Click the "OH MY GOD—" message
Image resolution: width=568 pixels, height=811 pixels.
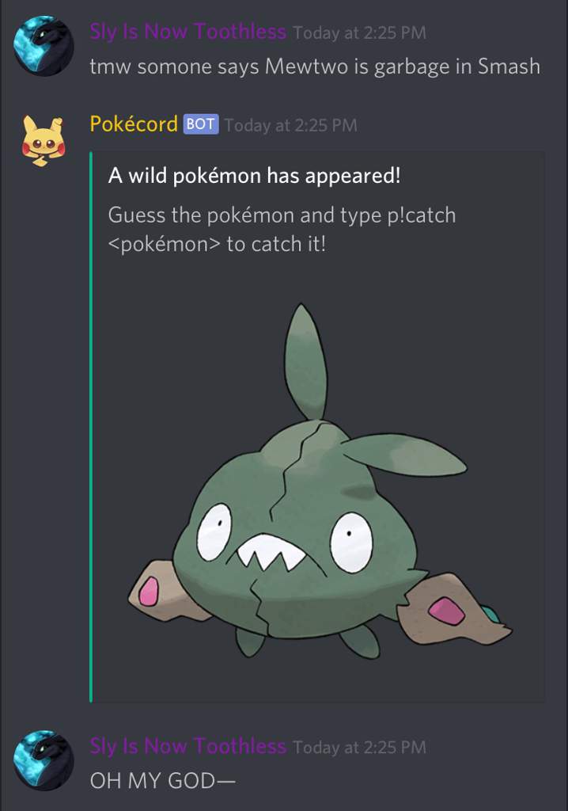click(162, 780)
